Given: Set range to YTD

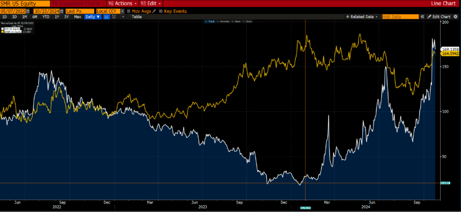Looking at the screenshot, I should click(45, 17).
